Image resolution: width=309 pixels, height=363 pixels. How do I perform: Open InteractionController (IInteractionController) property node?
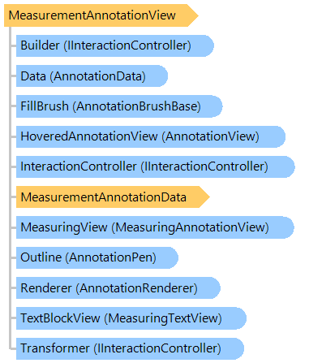pos(156,166)
